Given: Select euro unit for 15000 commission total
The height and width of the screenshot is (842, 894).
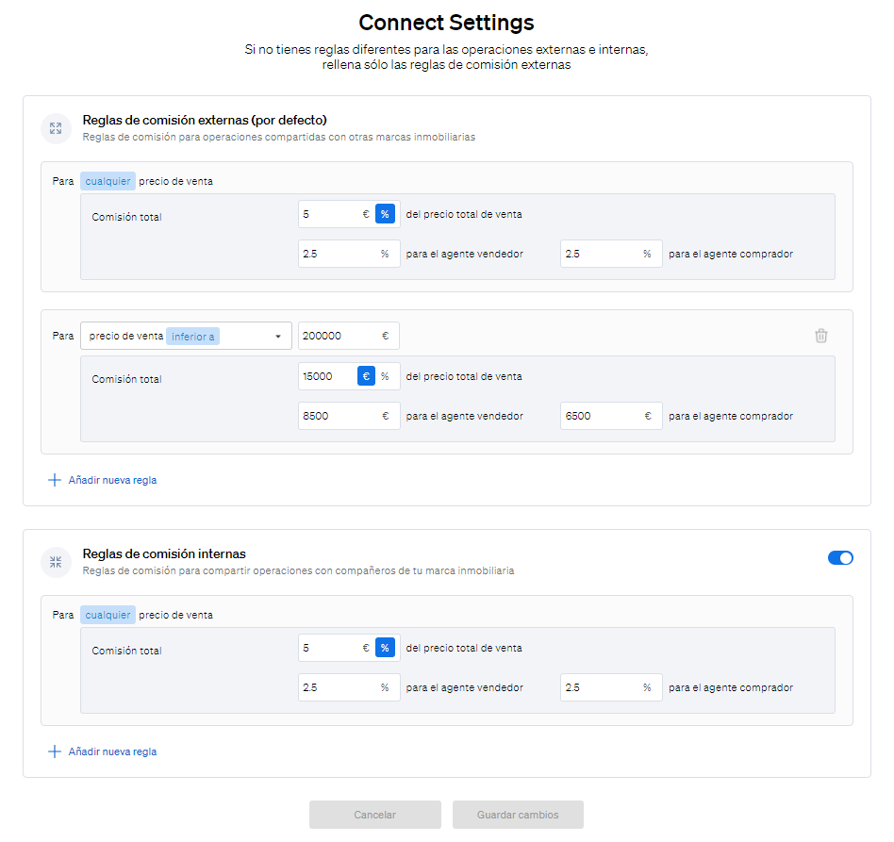Looking at the screenshot, I should [x=366, y=376].
